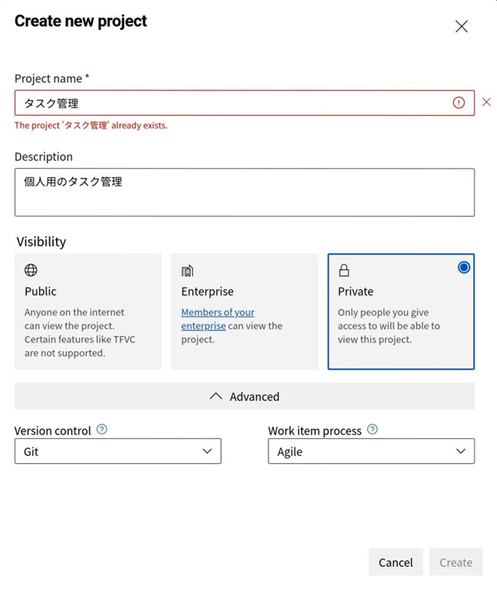The image size is (497, 589).
Task: Clear the project name with the red X
Action: (x=486, y=103)
